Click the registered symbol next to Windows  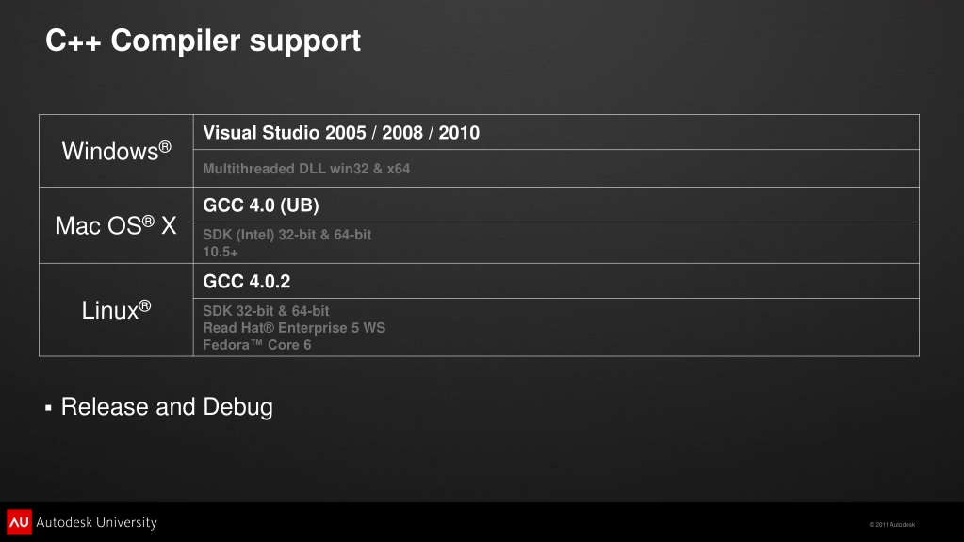[165, 146]
